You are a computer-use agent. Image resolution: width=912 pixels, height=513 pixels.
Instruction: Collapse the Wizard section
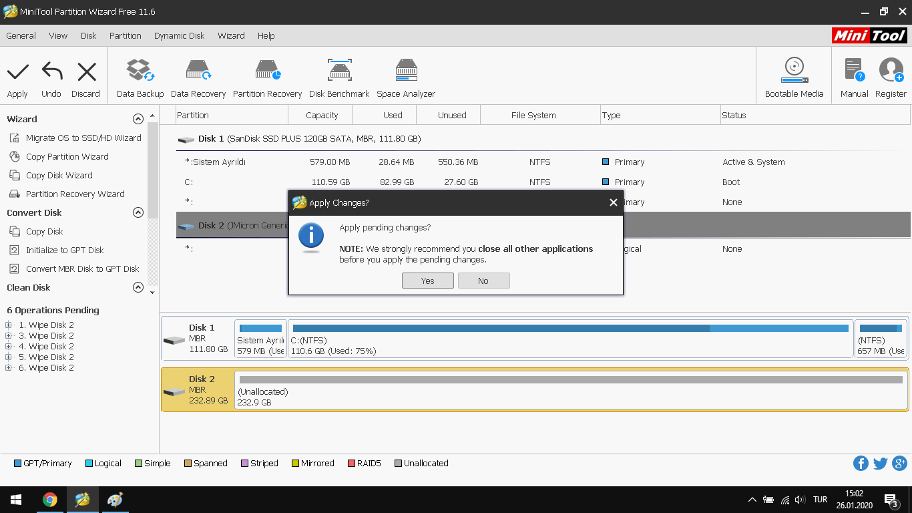tap(138, 119)
